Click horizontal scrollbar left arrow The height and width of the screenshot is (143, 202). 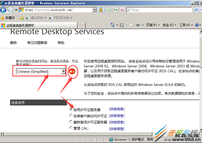coord(2,134)
